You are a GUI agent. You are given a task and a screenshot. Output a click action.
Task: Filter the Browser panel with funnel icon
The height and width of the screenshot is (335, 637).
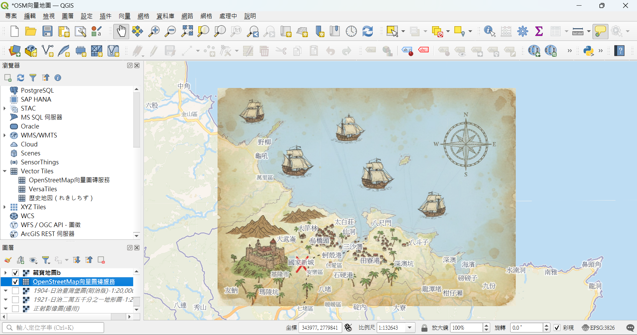pyautogui.click(x=33, y=78)
